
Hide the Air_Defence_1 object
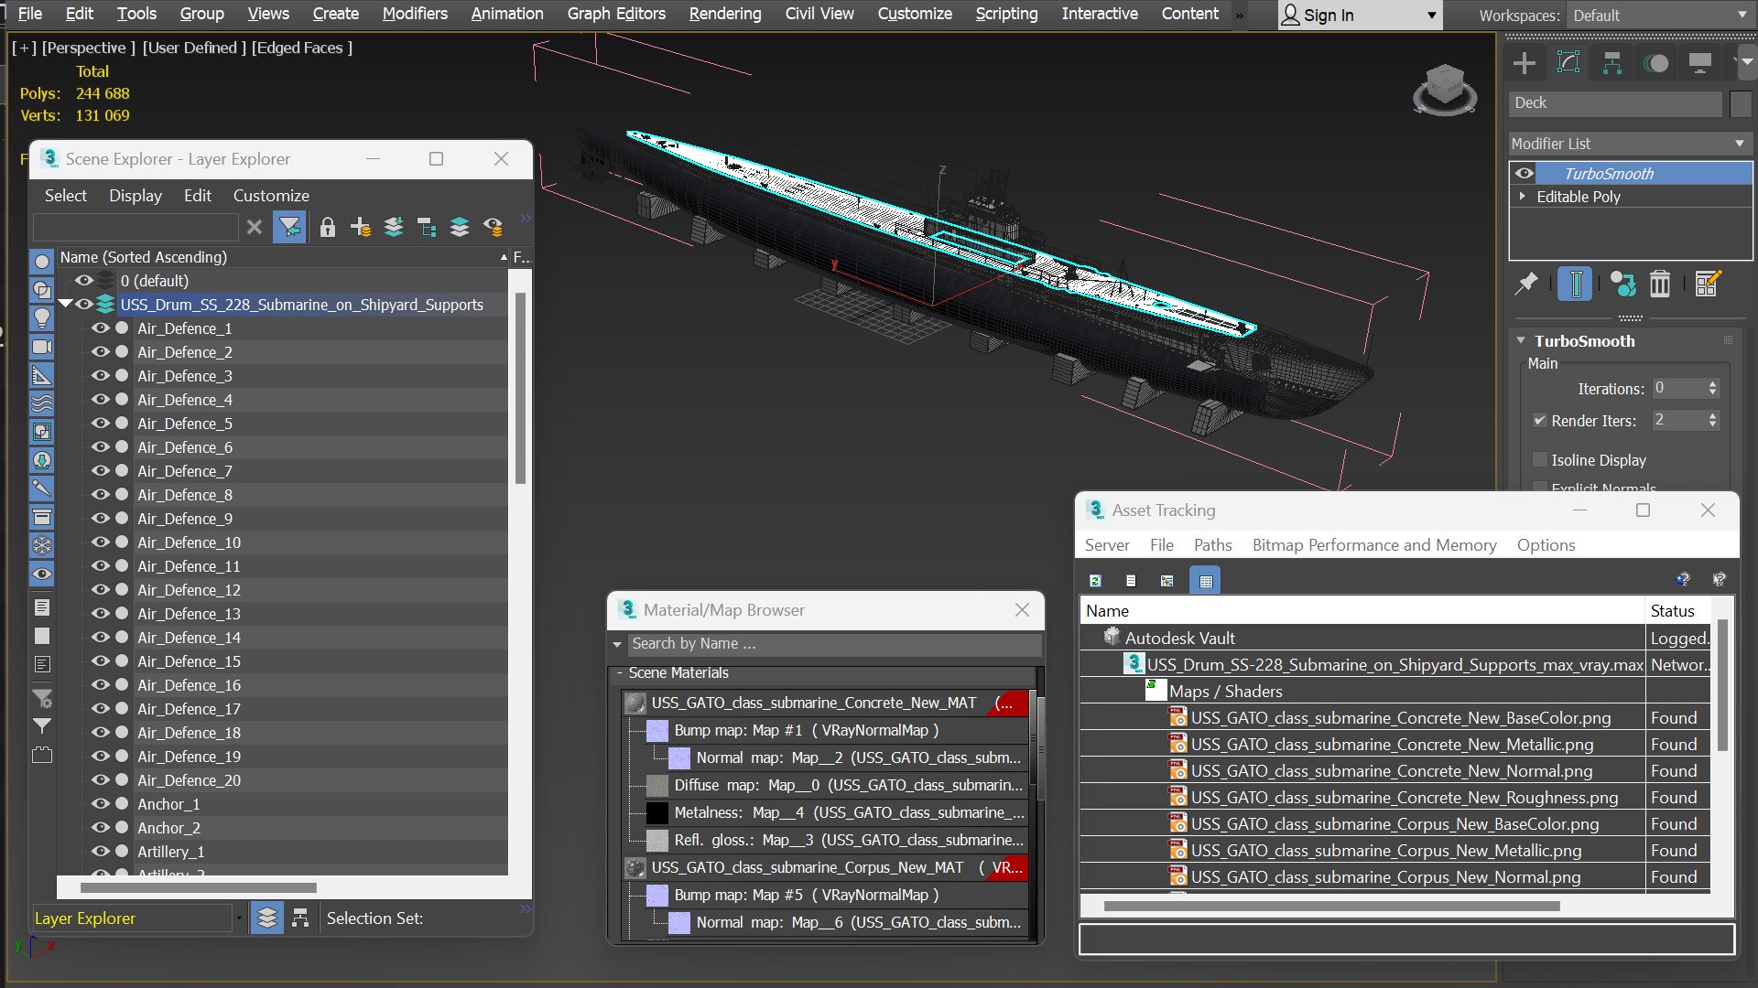click(x=100, y=328)
